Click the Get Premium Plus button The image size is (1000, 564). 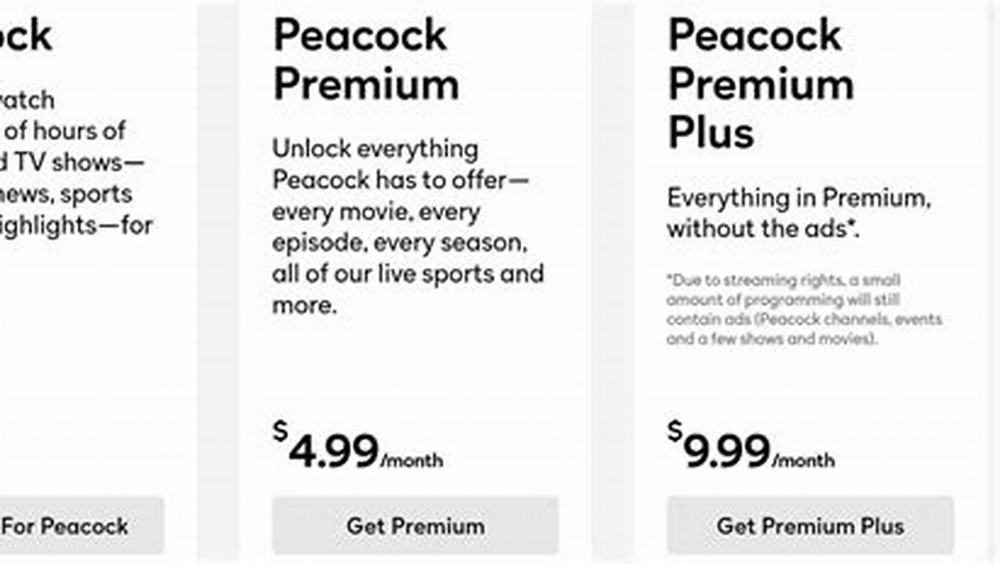pos(810,526)
